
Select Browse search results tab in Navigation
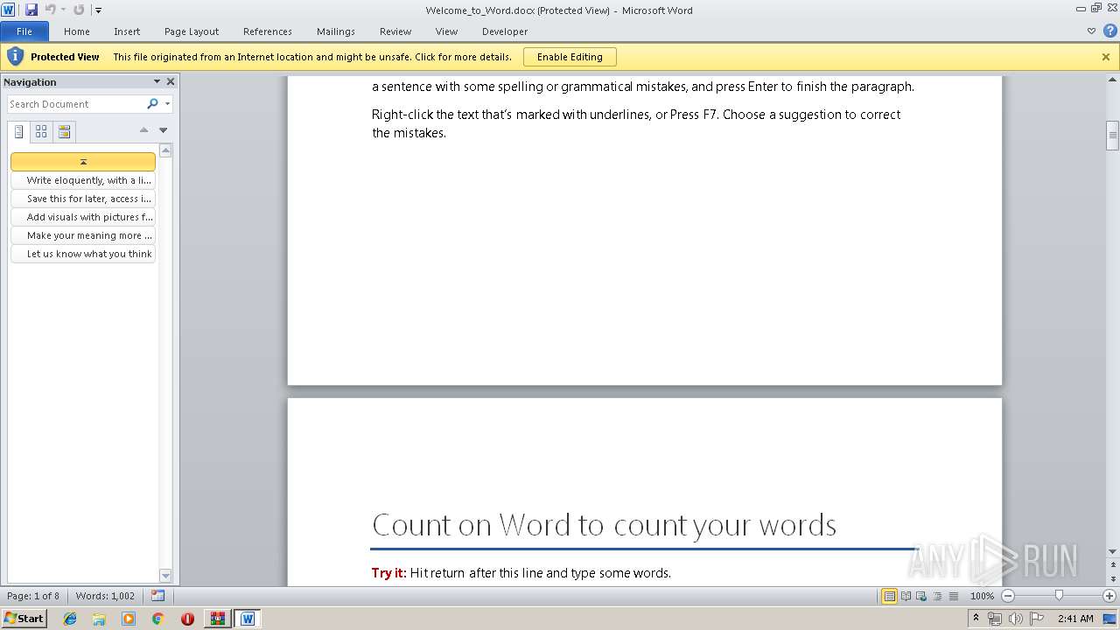[x=64, y=132]
